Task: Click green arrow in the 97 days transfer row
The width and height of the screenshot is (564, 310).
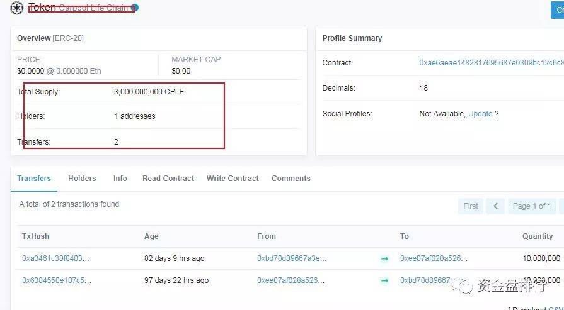Action: click(x=384, y=280)
